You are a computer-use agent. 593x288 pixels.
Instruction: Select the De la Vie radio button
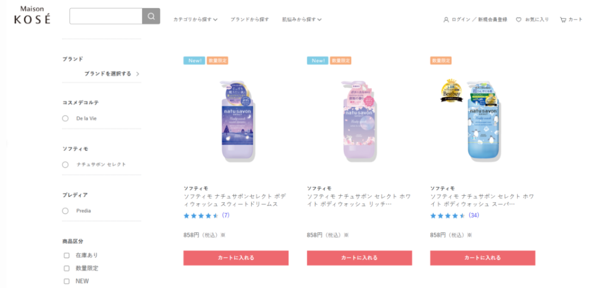click(x=65, y=118)
